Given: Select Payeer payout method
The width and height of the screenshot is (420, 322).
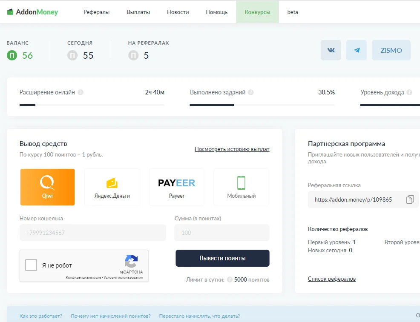Looking at the screenshot, I should (176, 187).
